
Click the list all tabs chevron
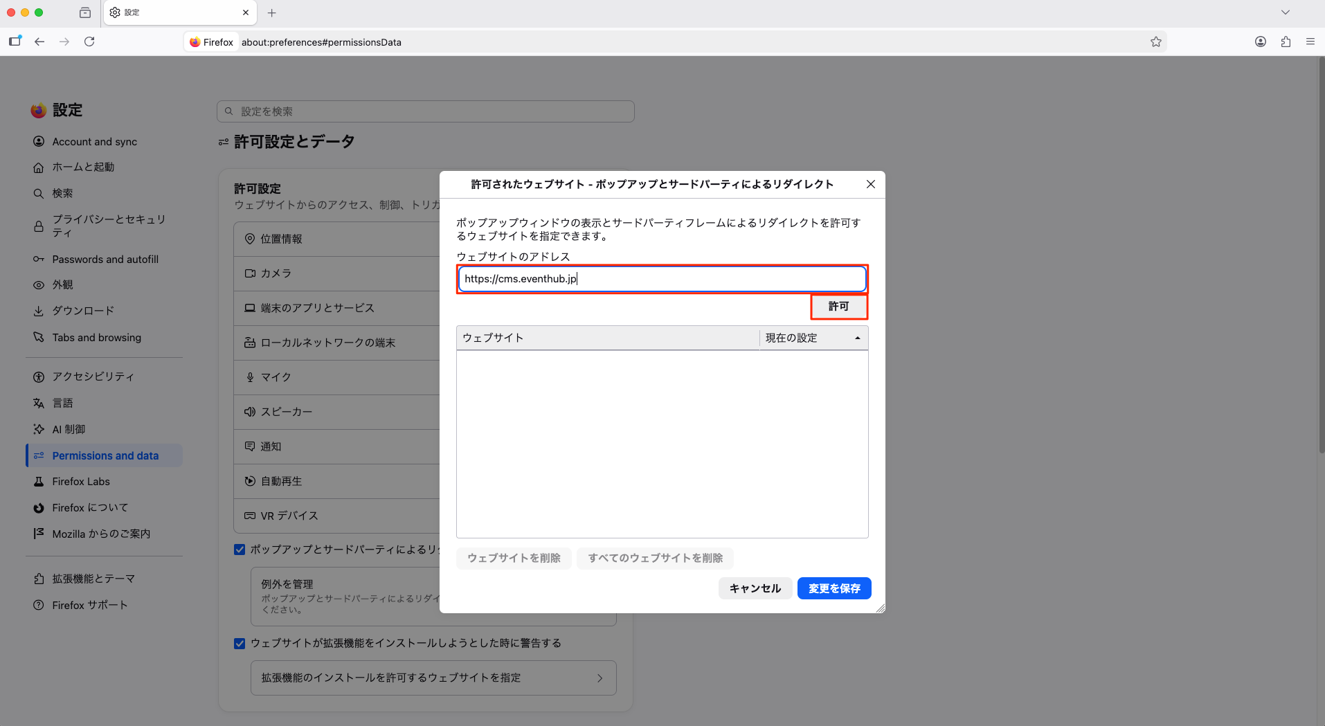tap(1286, 12)
